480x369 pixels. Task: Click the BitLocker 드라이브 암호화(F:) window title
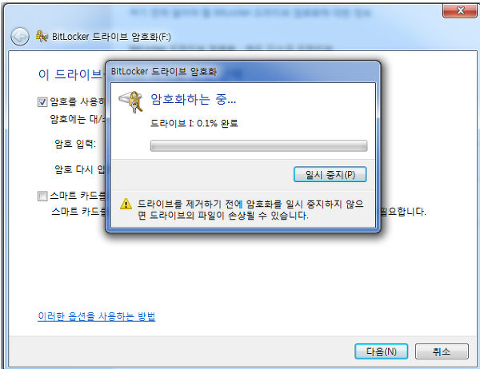coord(111,37)
